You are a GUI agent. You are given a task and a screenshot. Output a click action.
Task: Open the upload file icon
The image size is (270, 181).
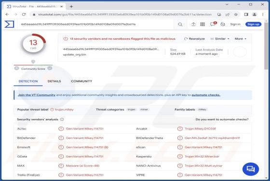click(x=193, y=24)
